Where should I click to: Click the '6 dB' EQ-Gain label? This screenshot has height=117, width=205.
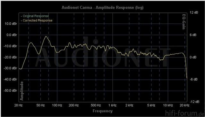tap(193, 35)
